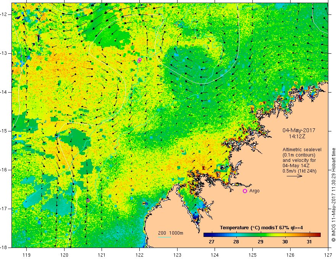Click the color bar tick label 28

tap(236, 242)
